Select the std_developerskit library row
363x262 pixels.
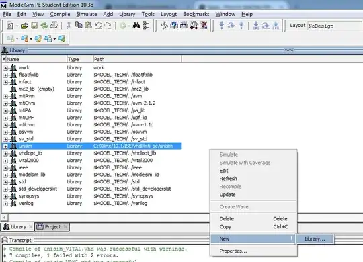tap(91, 189)
